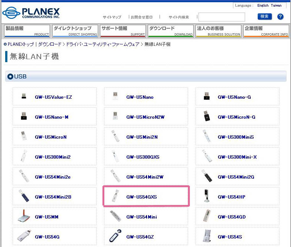Select the GW-US54Mini adapter image
Image resolution: width=291 pixels, height=247 pixels.
116,216
